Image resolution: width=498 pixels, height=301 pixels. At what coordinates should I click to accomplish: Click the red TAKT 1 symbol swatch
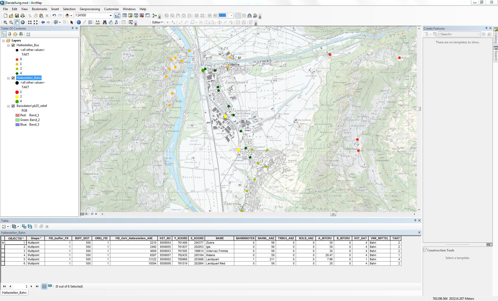(17, 92)
